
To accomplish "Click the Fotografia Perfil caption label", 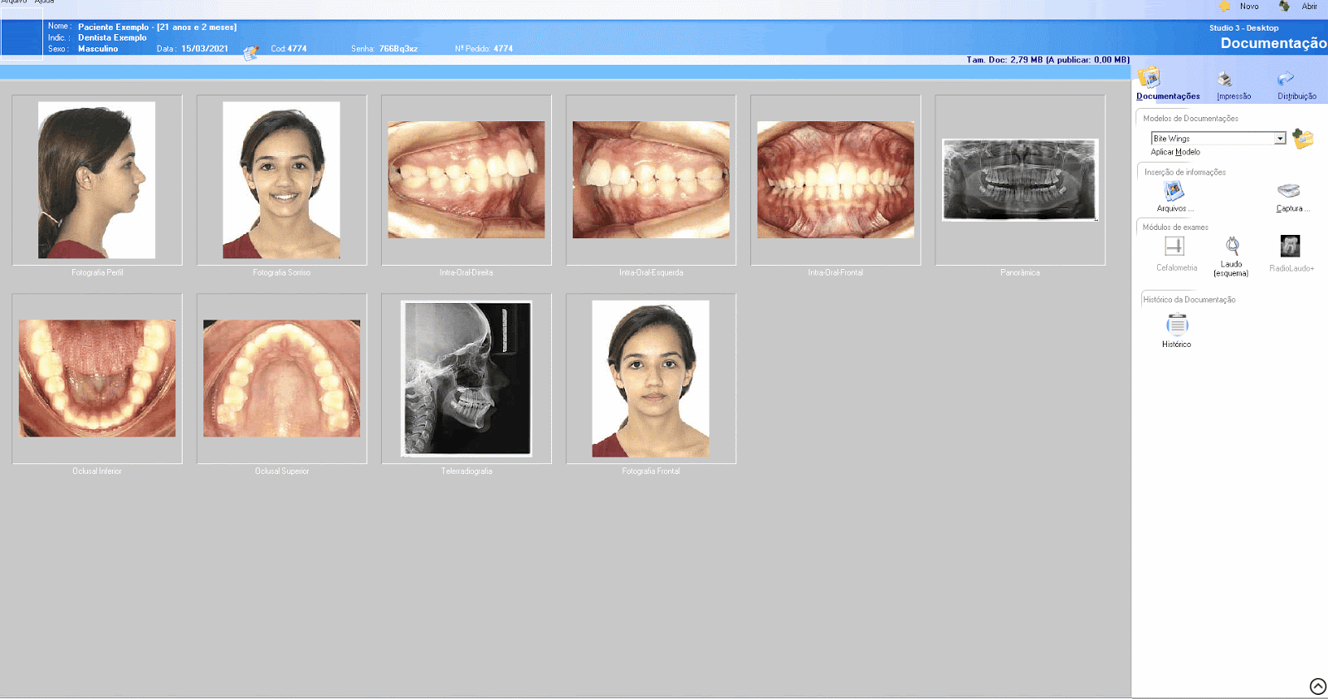I will (97, 273).
